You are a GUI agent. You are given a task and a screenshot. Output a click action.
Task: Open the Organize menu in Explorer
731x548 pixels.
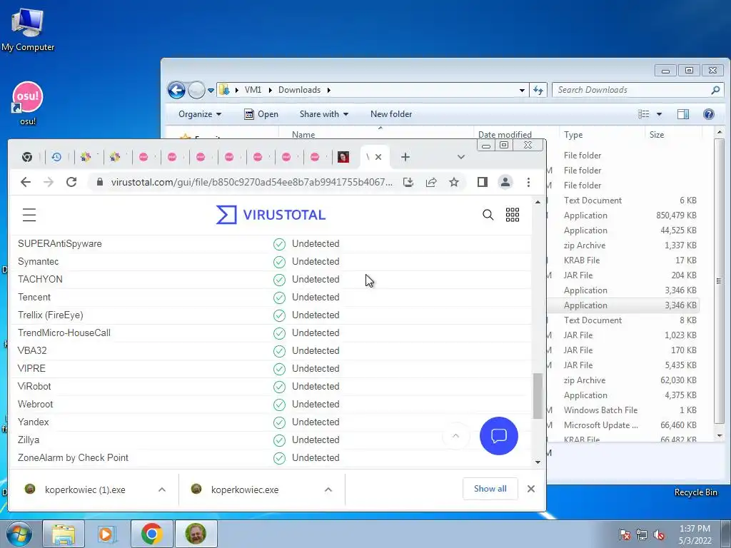coord(200,114)
